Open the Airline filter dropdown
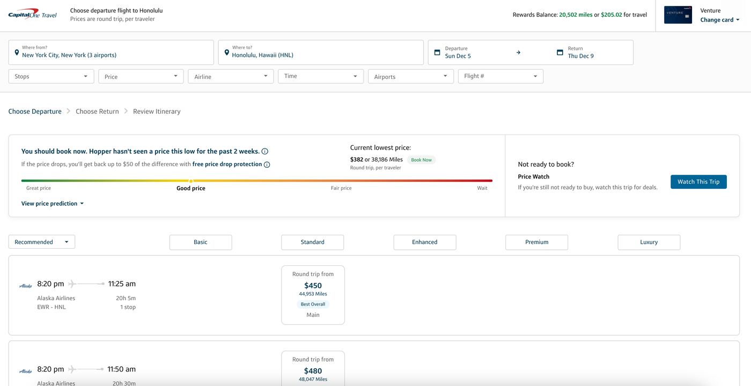This screenshot has width=751, height=386. [231, 76]
